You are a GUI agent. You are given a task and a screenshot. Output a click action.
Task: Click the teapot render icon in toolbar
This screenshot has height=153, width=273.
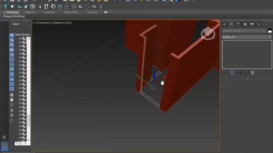click(x=94, y=7)
